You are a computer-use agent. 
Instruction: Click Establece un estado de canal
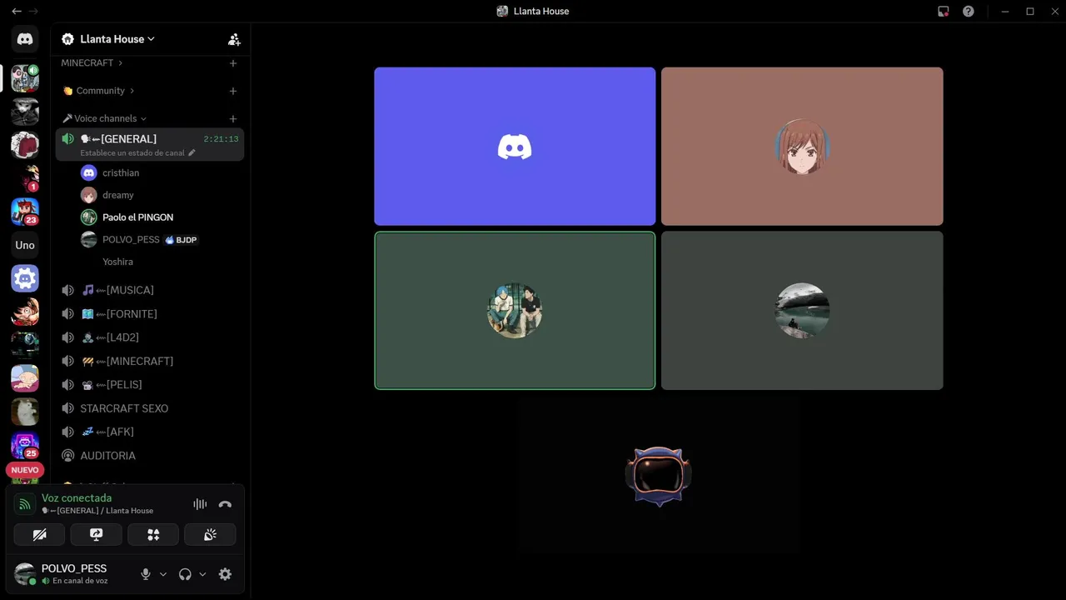coord(132,153)
